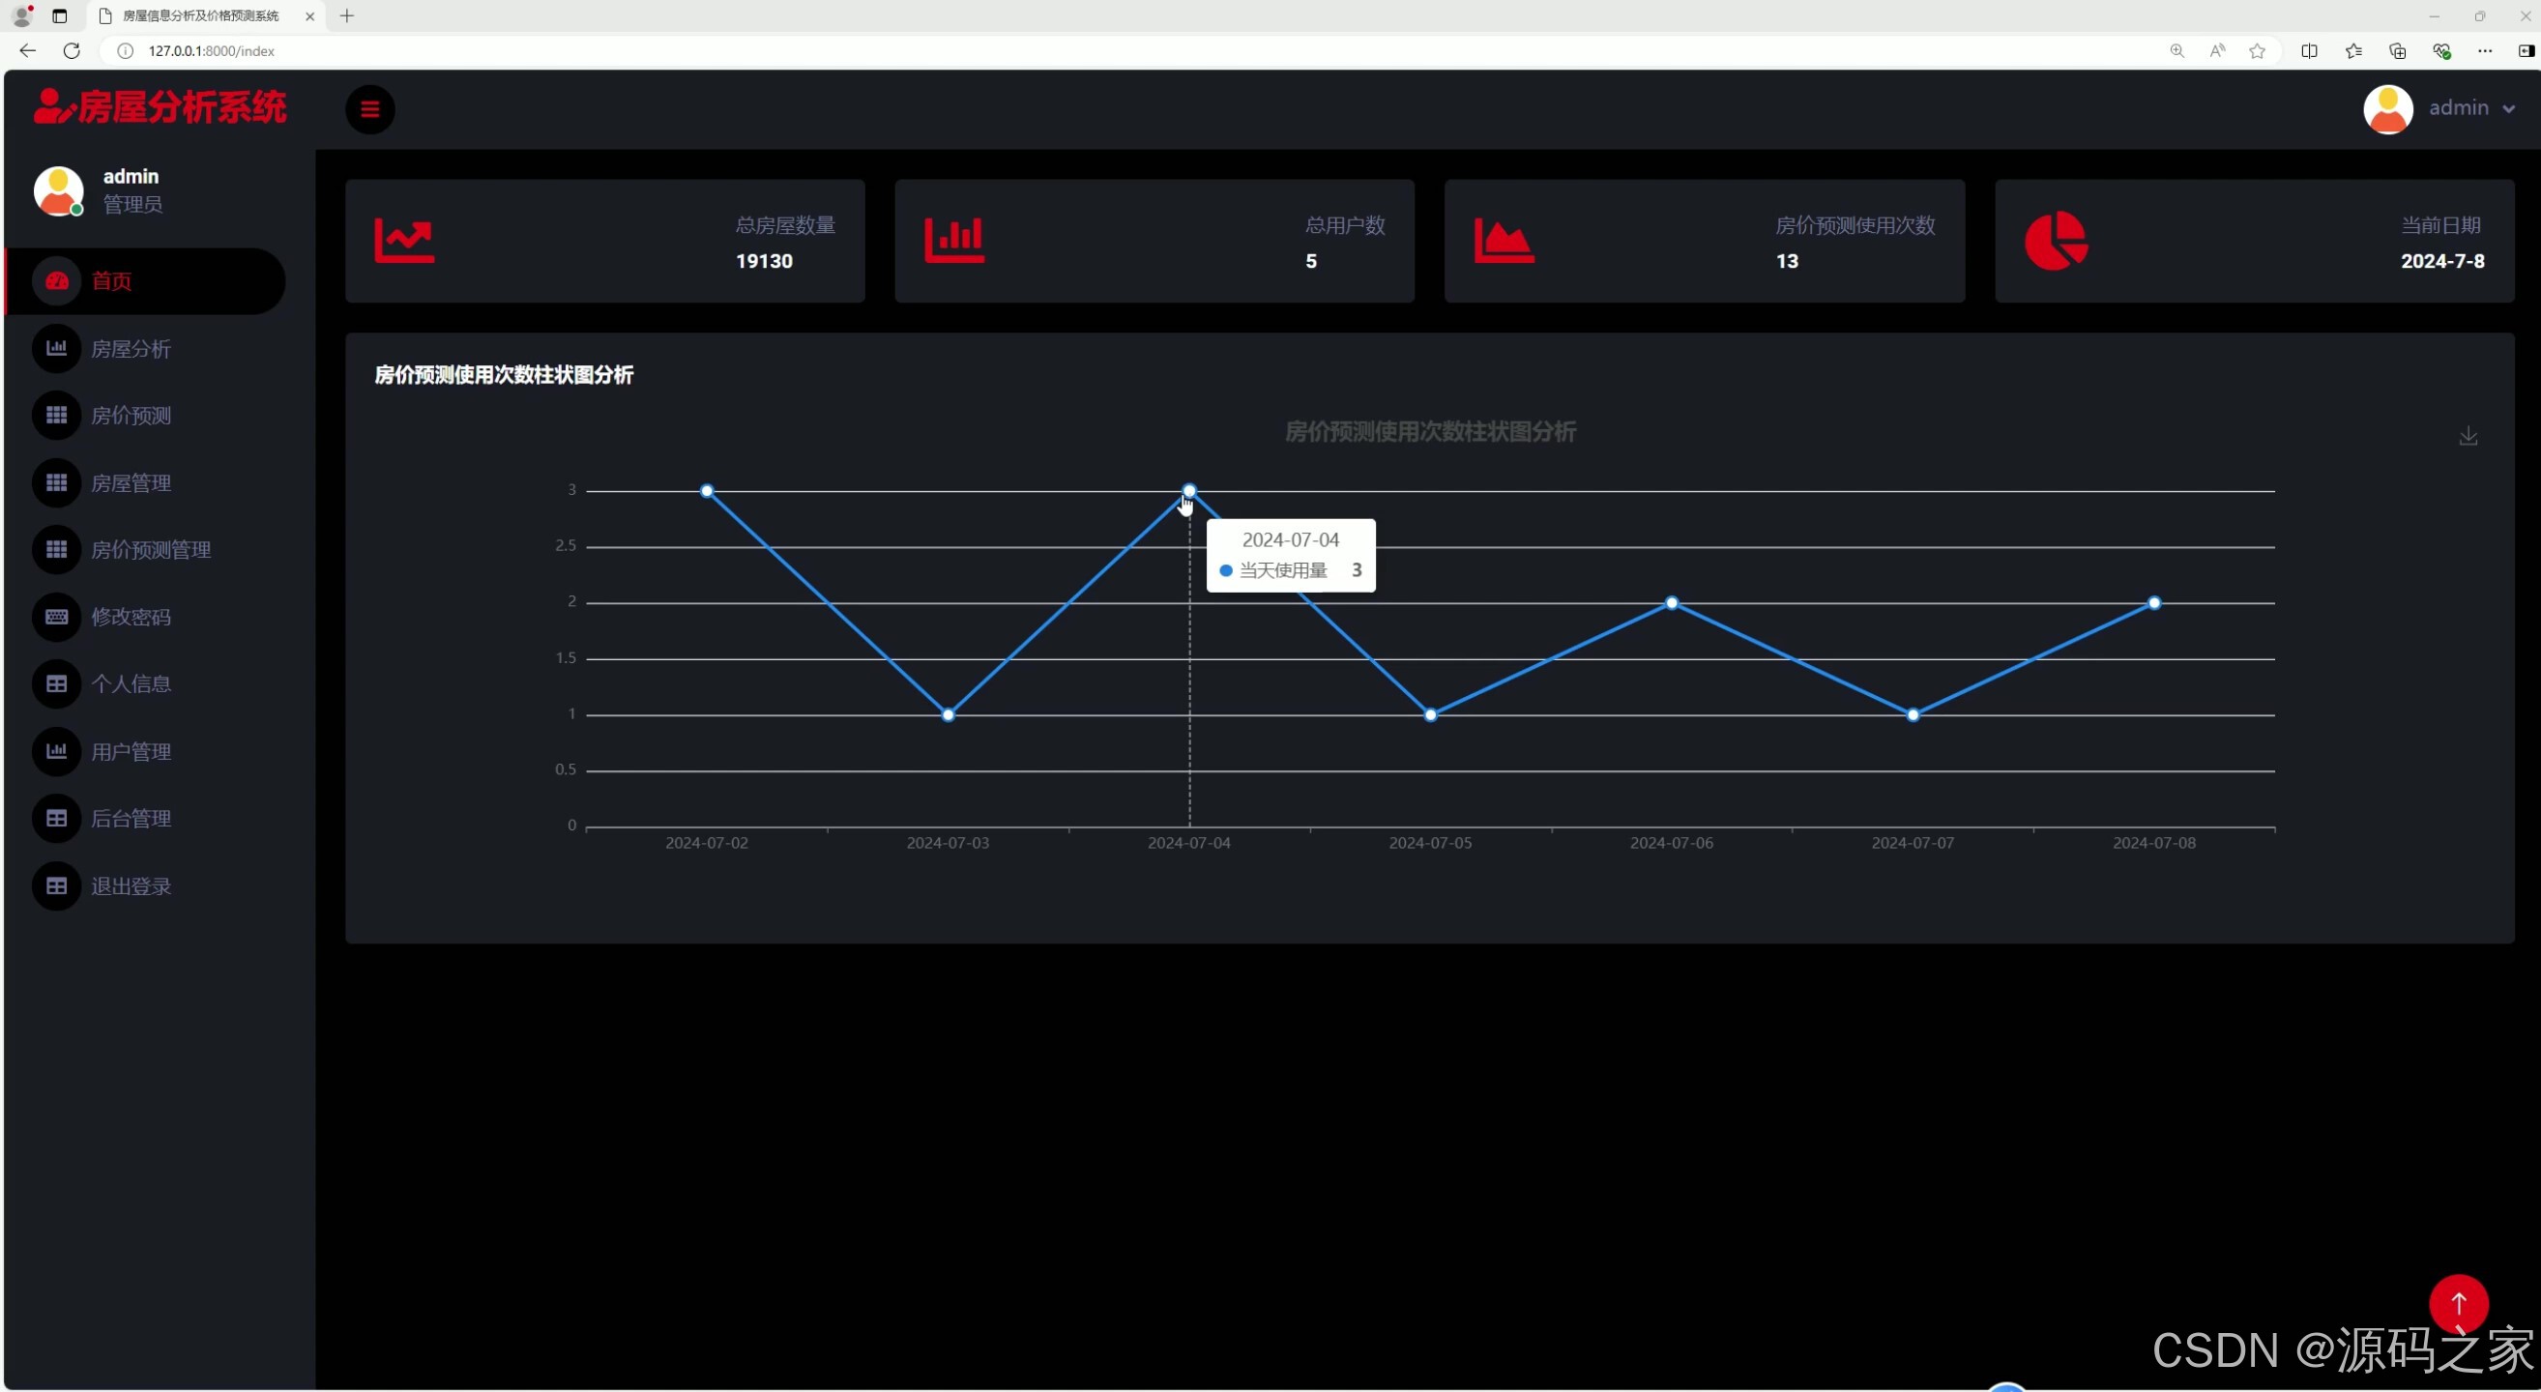Click the 退出登录 icon to log out

click(x=56, y=886)
